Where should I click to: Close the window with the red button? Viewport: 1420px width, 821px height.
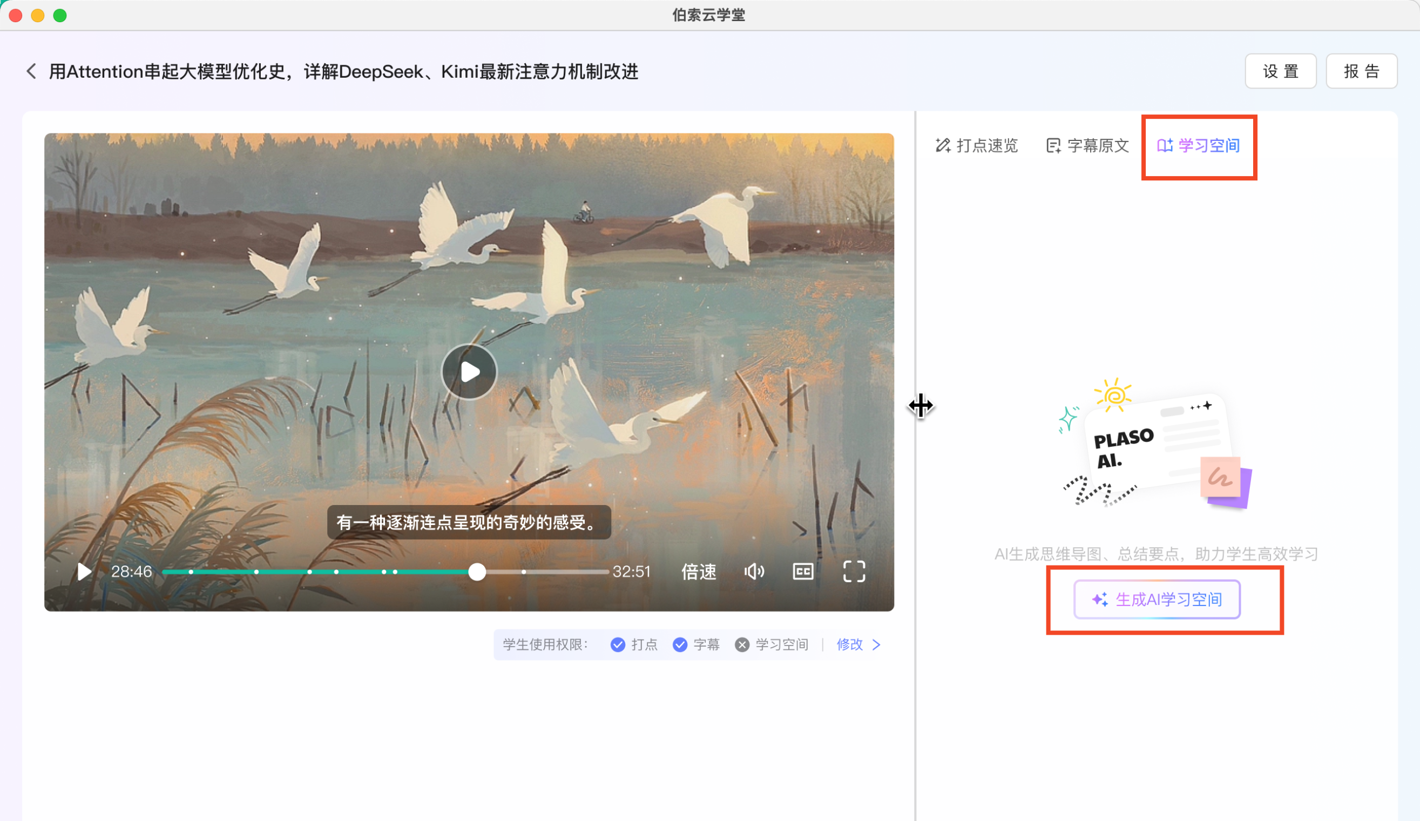(16, 15)
